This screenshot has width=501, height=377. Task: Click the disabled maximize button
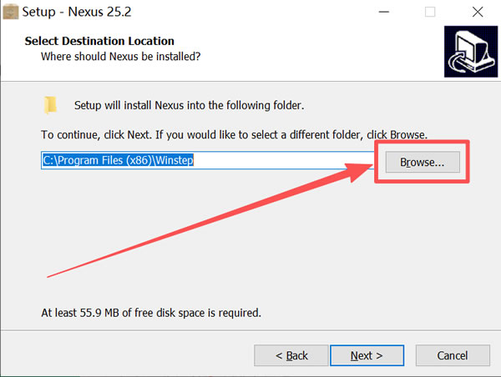tap(430, 13)
